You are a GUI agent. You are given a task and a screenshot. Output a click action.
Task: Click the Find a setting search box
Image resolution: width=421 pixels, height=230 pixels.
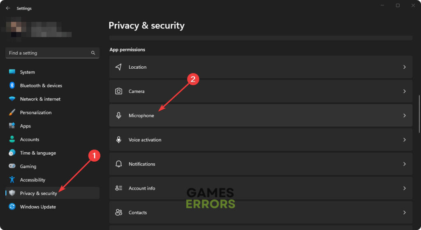coord(49,53)
